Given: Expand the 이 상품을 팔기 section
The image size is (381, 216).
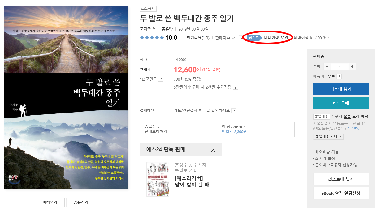Looking at the screenshot, I should (256, 129).
